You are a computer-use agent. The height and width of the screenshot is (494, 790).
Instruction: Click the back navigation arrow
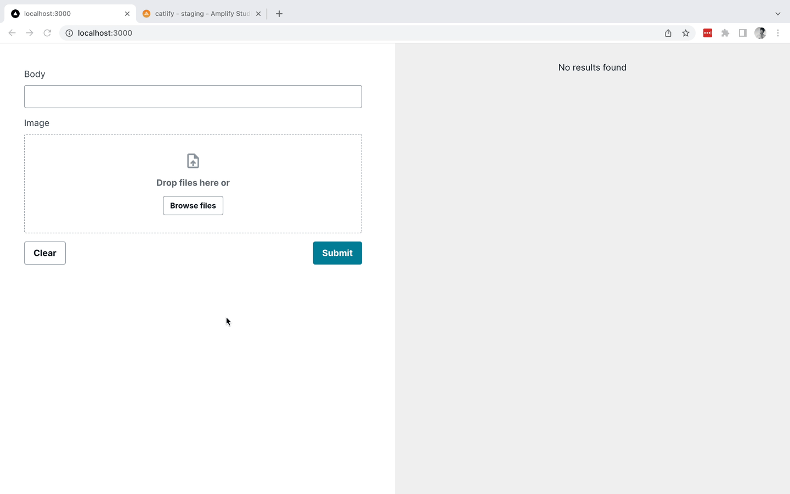coord(12,33)
